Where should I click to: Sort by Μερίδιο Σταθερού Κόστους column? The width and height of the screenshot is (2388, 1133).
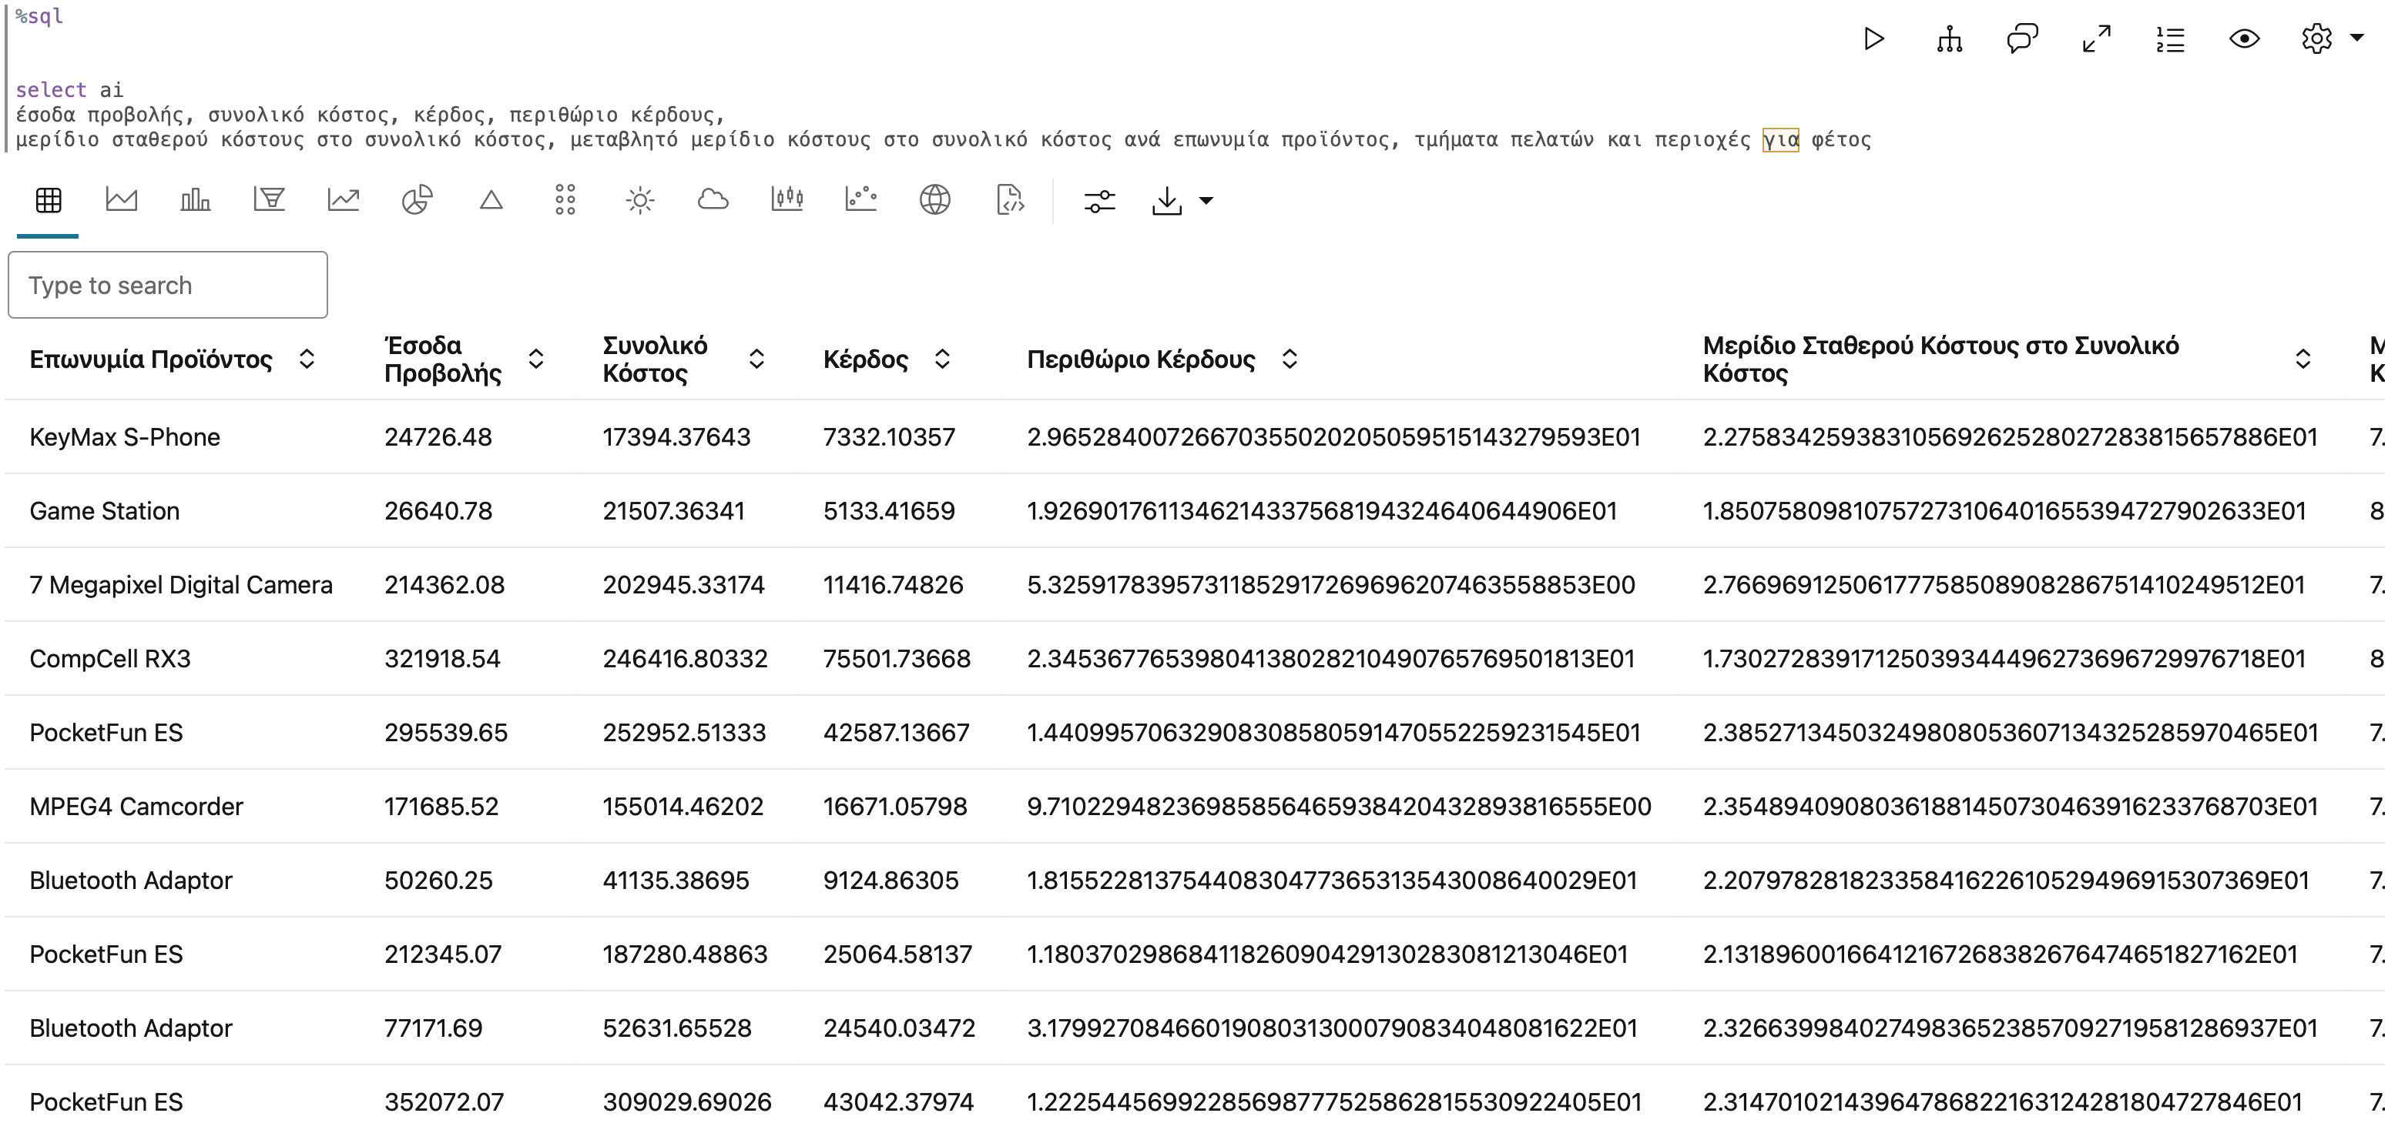2302,359
